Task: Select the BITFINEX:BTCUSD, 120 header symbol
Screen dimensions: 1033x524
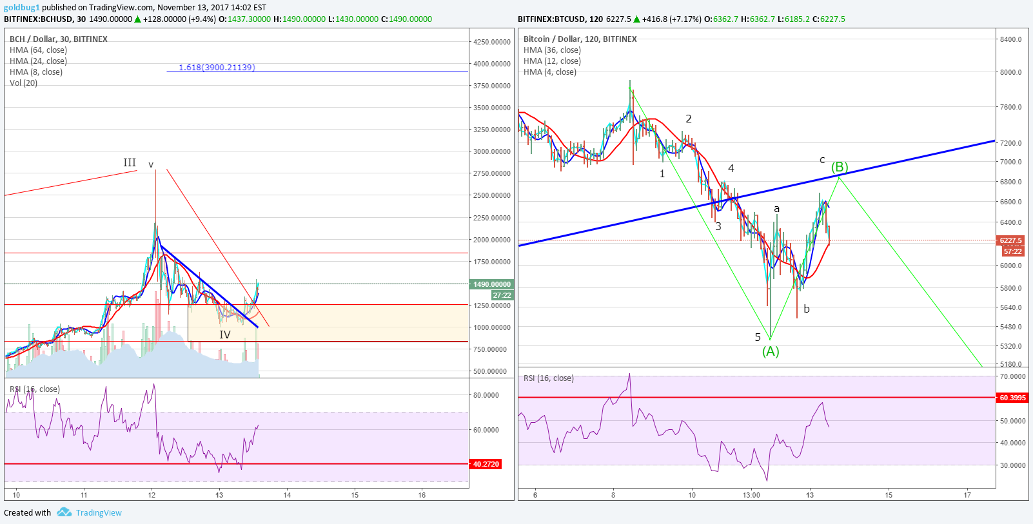Action: point(560,19)
